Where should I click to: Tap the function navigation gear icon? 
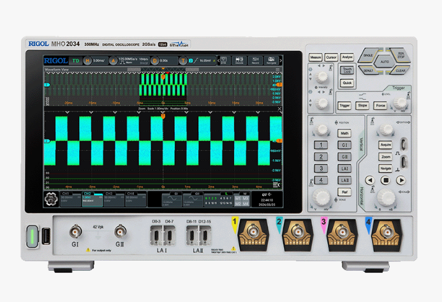pos(49,199)
